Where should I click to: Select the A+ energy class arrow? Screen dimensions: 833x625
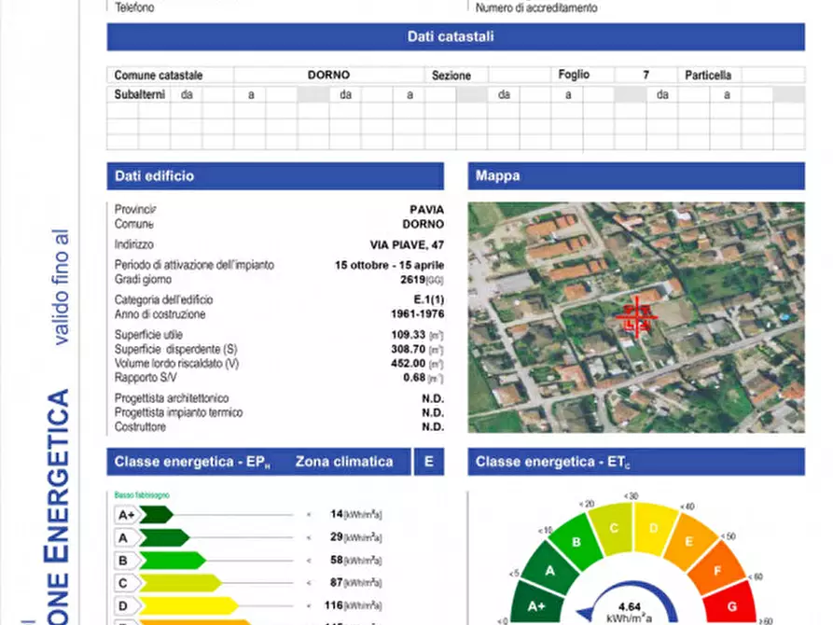[142, 514]
